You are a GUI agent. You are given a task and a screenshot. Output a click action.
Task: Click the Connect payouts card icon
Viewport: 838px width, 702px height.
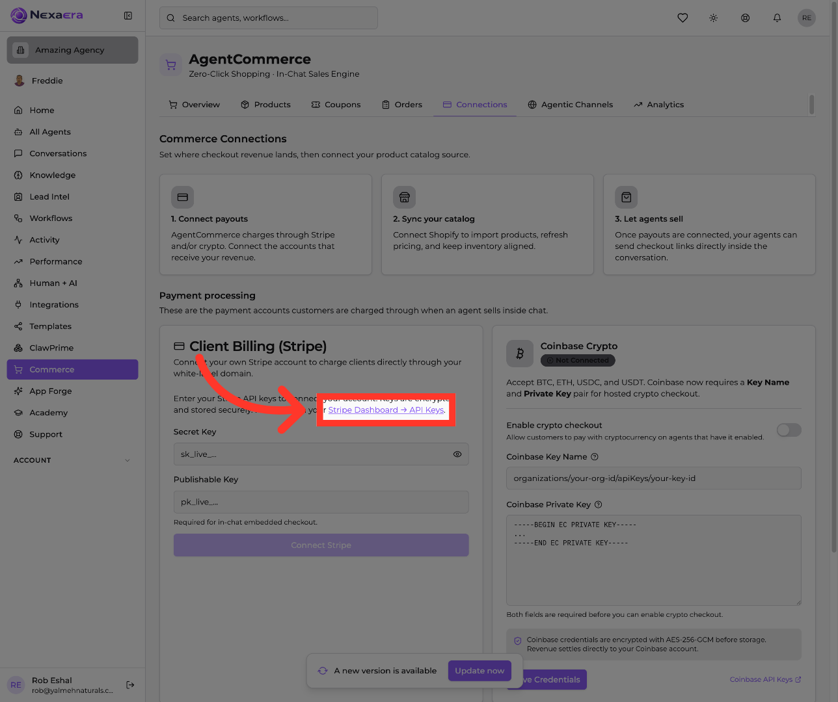[182, 197]
